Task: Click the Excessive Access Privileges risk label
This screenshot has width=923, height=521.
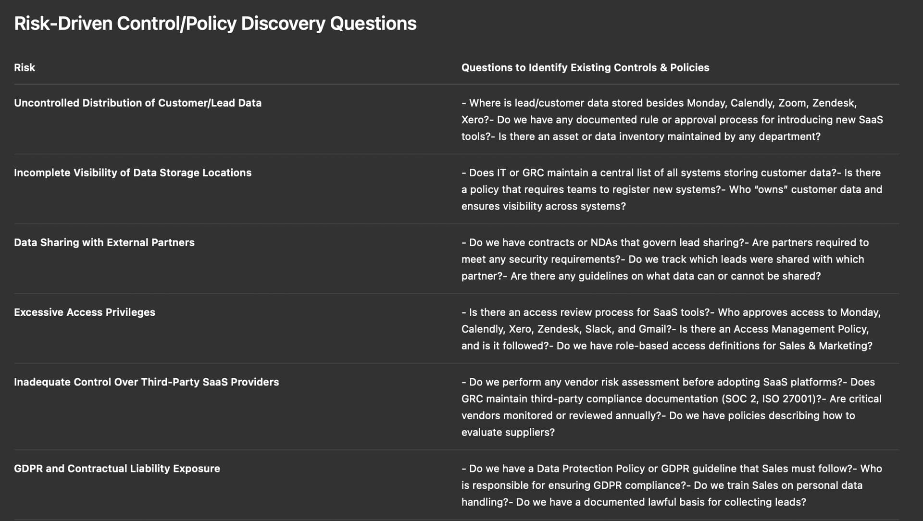Action: click(x=84, y=312)
